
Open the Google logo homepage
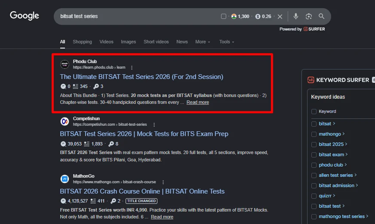coord(25,16)
